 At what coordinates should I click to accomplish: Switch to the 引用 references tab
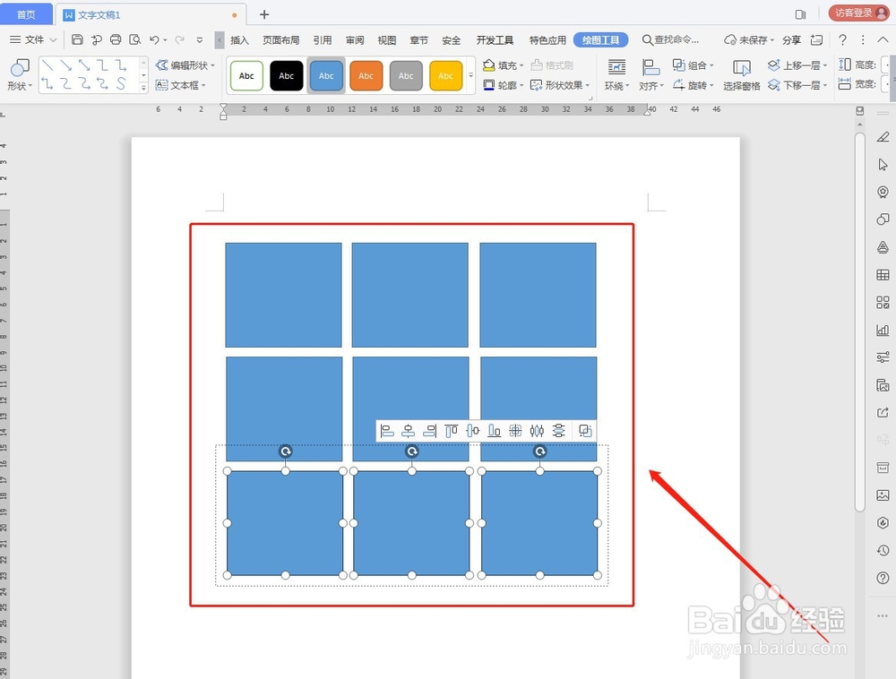click(323, 40)
